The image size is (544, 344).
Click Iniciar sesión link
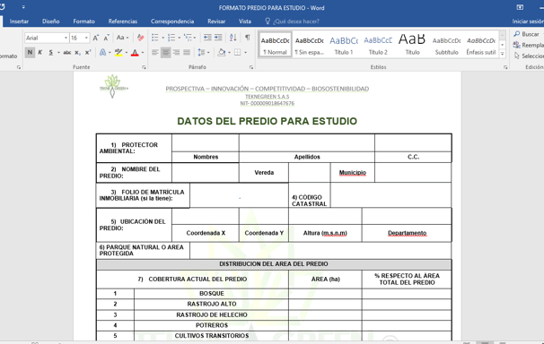coord(528,21)
